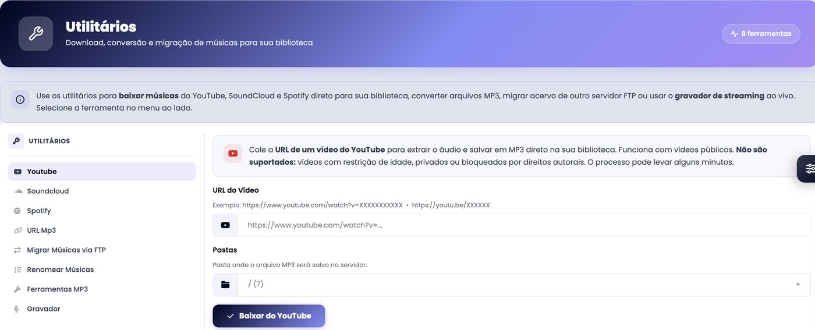This screenshot has width=815, height=330.
Task: Open the Spotify tool
Action: point(102,211)
